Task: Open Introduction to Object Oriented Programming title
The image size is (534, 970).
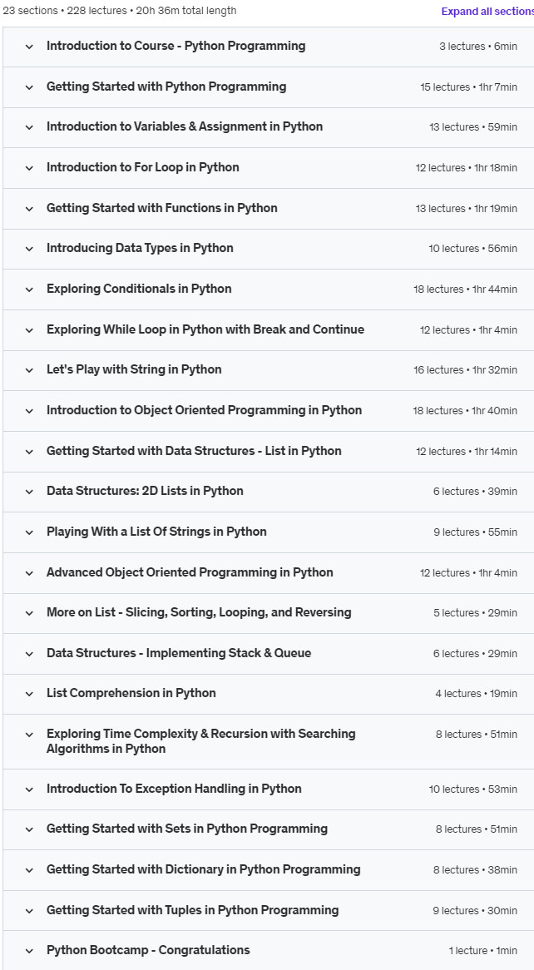Action: (x=204, y=410)
